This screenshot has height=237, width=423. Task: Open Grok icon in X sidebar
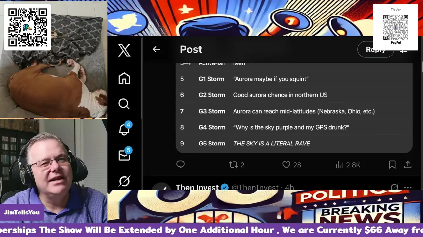(124, 181)
